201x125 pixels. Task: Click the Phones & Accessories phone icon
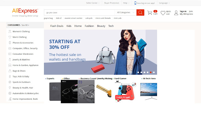(x=10, y=42)
